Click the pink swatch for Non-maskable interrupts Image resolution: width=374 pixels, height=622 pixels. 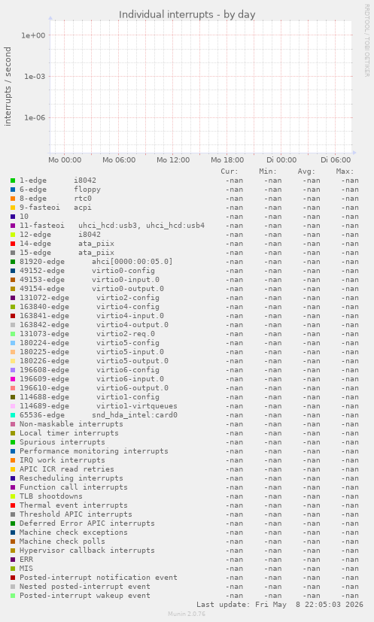tap(13, 424)
